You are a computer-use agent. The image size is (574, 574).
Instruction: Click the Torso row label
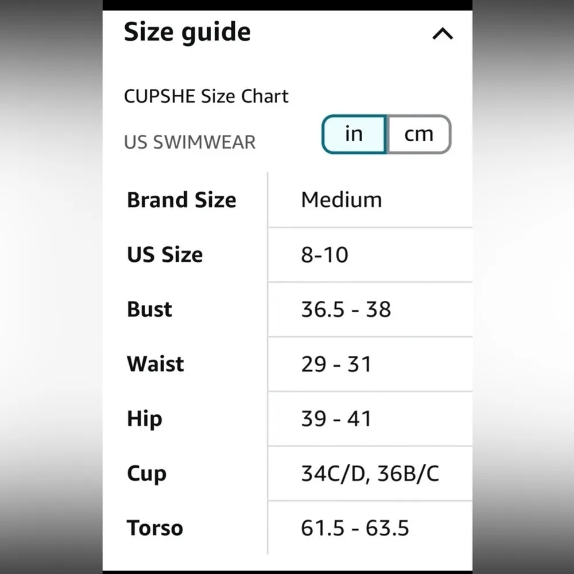pyautogui.click(x=155, y=528)
